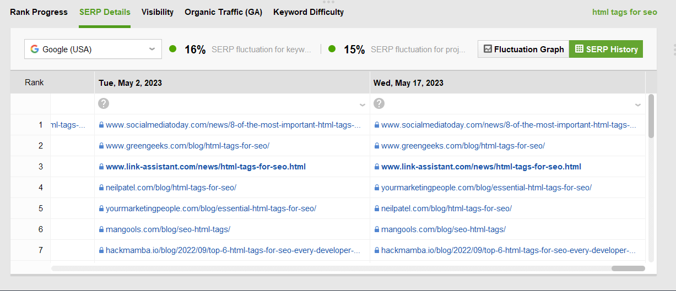The image size is (676, 291).
Task: Open mangools.com link in May 2 column
Action: pyautogui.click(x=168, y=229)
